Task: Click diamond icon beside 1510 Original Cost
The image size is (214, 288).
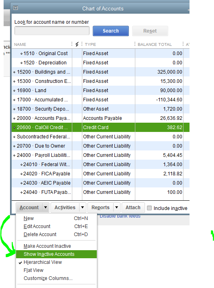Action: click(x=21, y=53)
